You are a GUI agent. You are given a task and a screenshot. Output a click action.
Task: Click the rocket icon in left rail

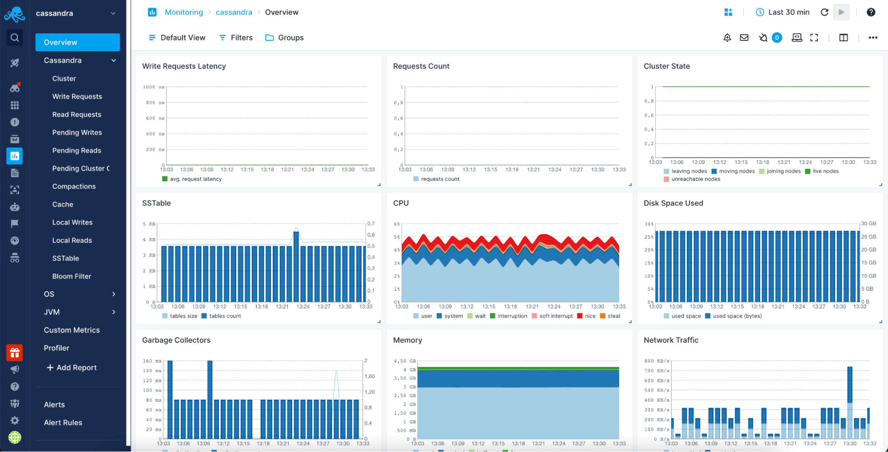(15, 63)
